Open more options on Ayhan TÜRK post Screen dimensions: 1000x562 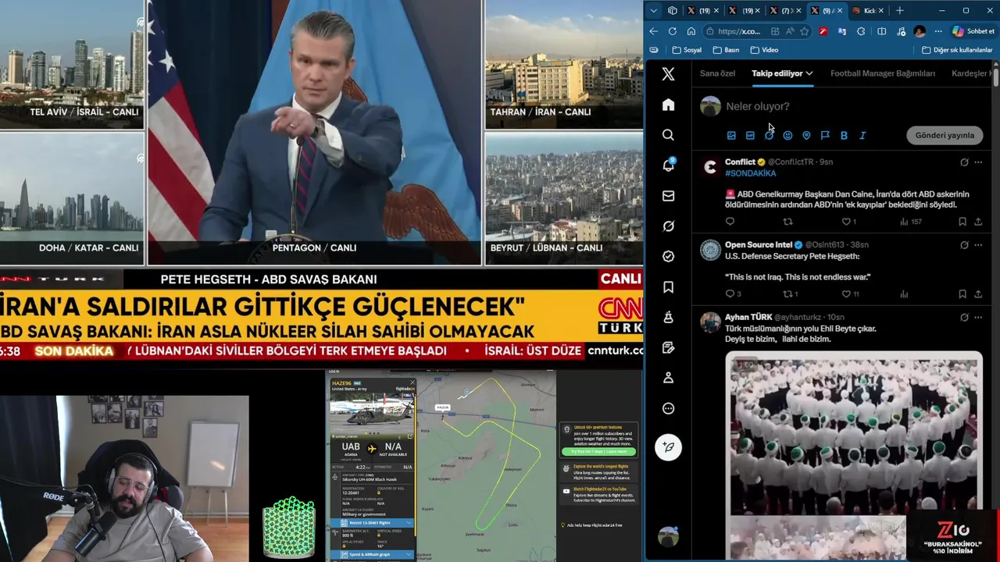pos(978,318)
